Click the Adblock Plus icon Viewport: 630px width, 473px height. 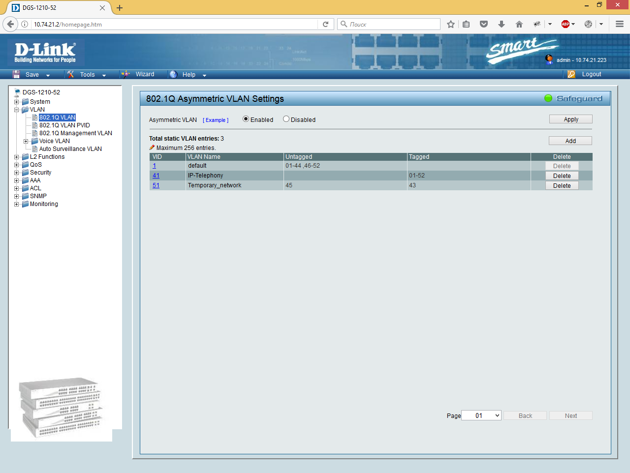coord(566,24)
